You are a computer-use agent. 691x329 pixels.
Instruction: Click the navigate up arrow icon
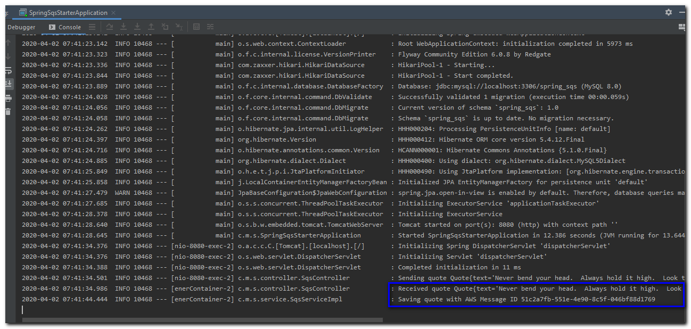pos(8,44)
